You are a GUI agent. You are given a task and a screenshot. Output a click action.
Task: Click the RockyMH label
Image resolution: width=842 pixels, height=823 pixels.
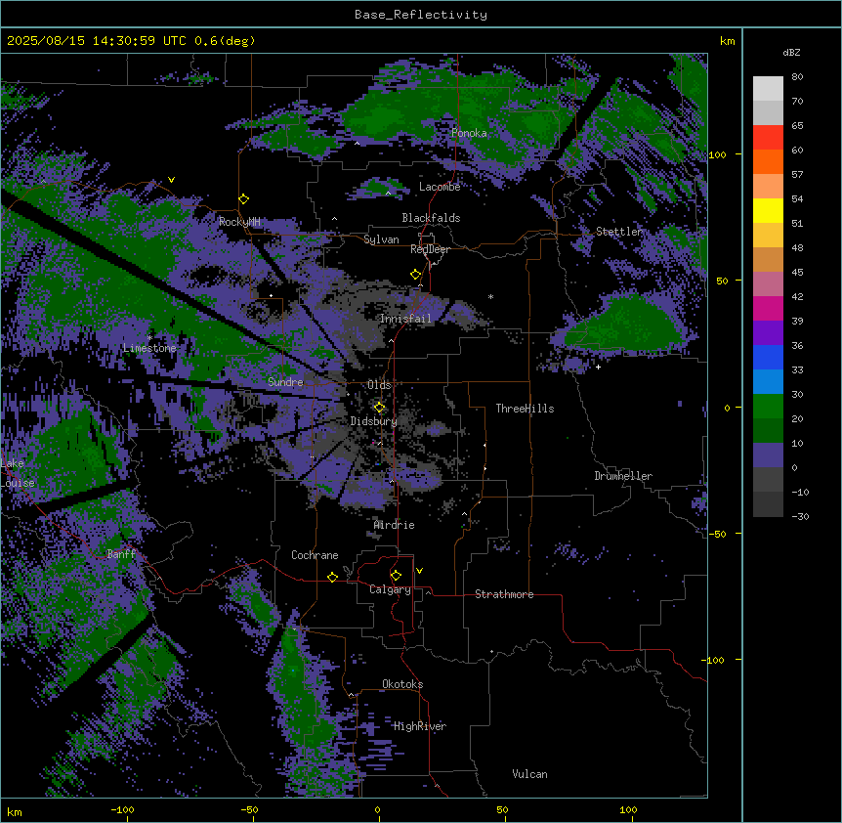(x=239, y=222)
